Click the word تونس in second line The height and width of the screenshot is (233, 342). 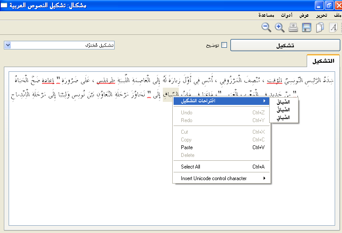(78, 95)
